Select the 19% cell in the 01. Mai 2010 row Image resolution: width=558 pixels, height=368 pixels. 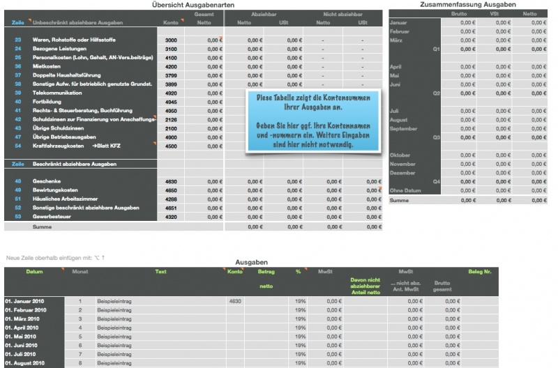tap(301, 336)
